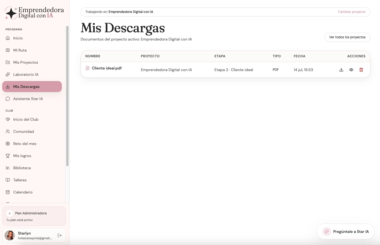380x245 pixels.
Task: Go to Inicio del Club
Action: (32, 119)
